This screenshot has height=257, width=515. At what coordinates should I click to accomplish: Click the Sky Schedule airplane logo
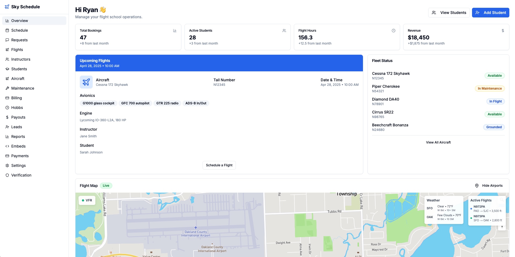point(7,7)
